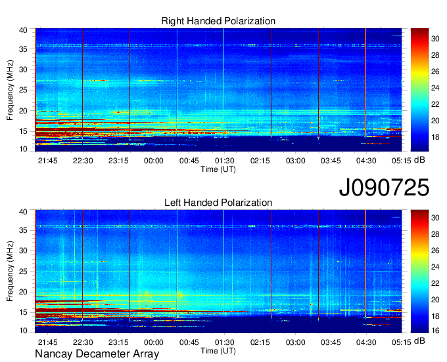Click the "18" dB label on Right Handed colorbar

pos(435,137)
